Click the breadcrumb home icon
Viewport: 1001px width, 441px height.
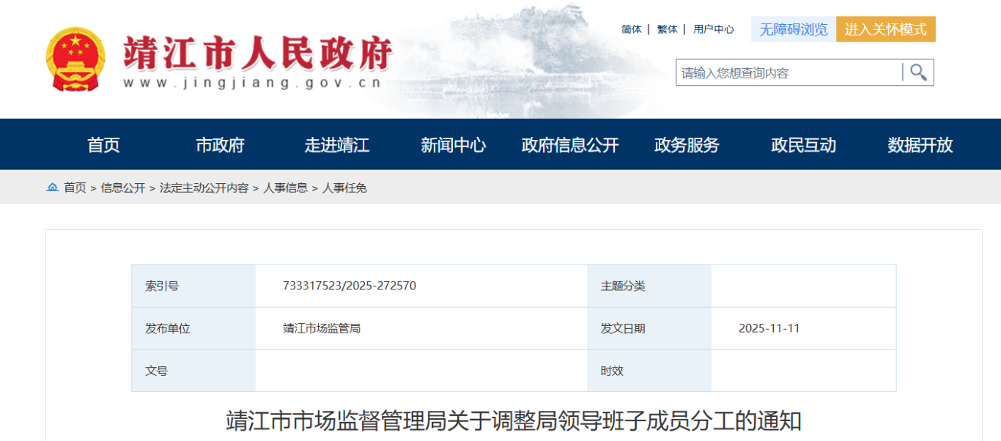pyautogui.click(x=52, y=188)
